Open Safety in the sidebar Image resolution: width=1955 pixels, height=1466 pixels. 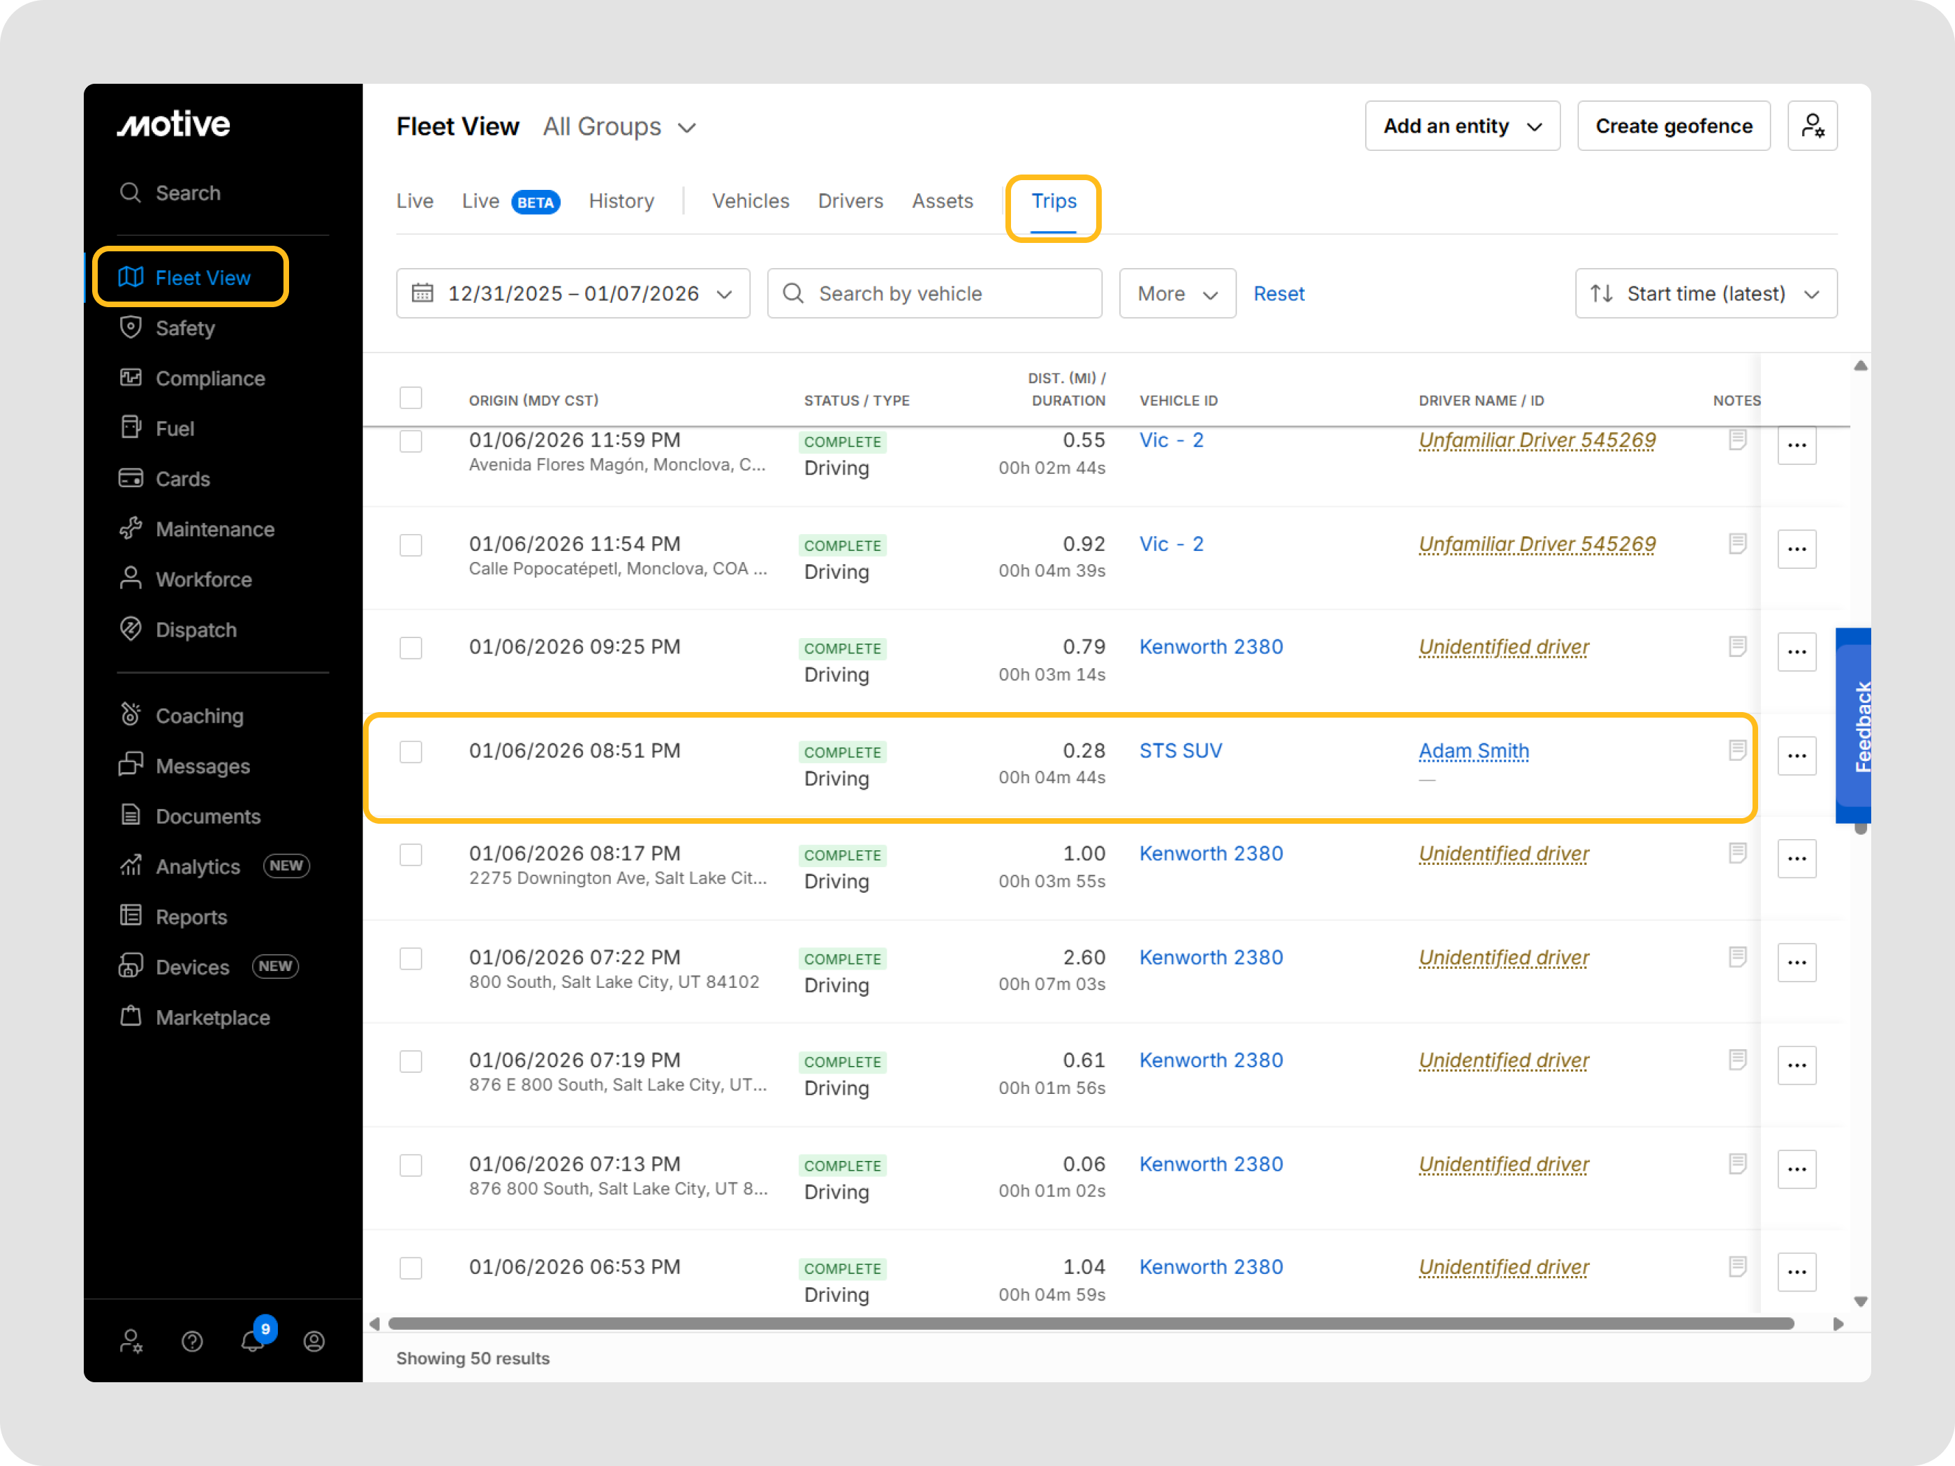tap(185, 328)
